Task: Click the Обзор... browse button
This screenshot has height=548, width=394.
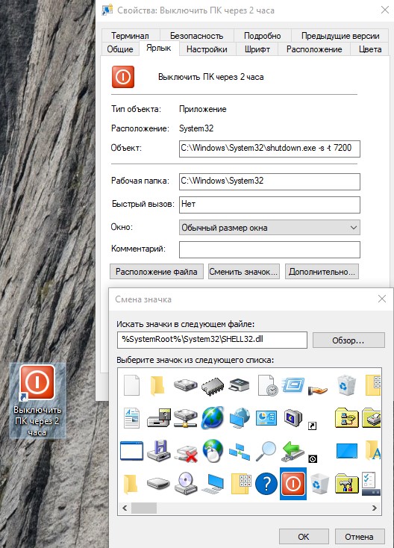Action: click(x=348, y=340)
